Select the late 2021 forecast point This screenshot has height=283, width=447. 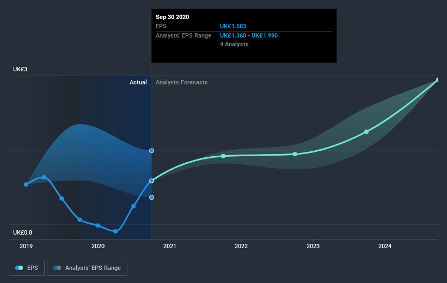tap(223, 156)
